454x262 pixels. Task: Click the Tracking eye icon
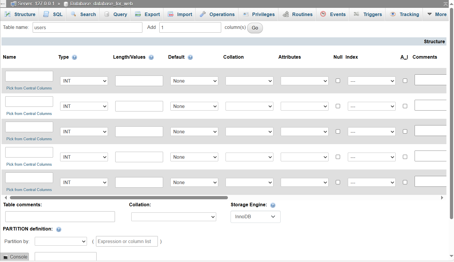coord(393,14)
